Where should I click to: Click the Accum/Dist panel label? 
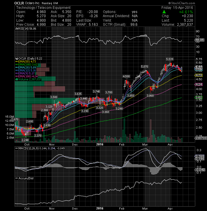tap(26, 178)
